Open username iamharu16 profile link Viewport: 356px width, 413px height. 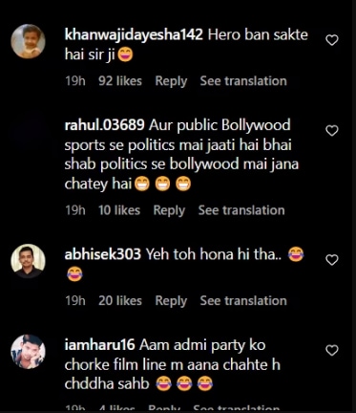[x=99, y=345]
